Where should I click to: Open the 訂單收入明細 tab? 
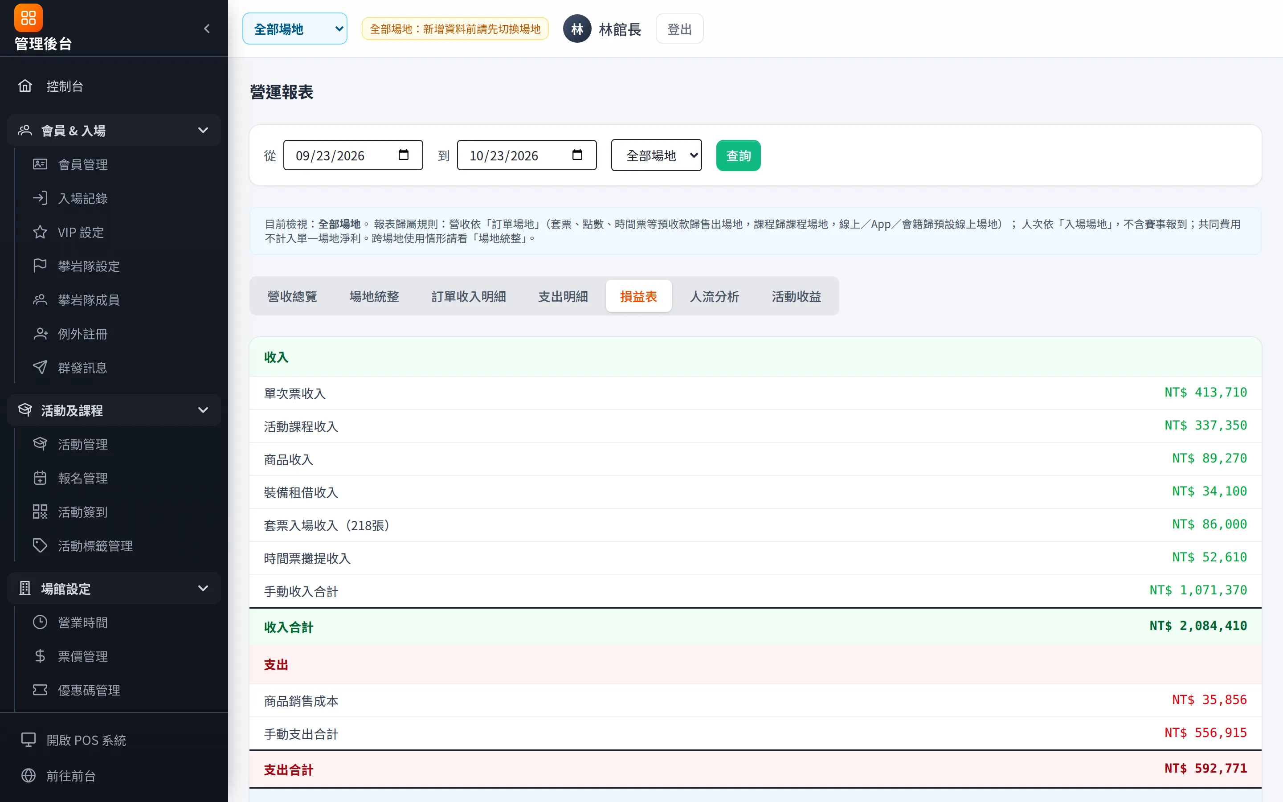click(469, 296)
